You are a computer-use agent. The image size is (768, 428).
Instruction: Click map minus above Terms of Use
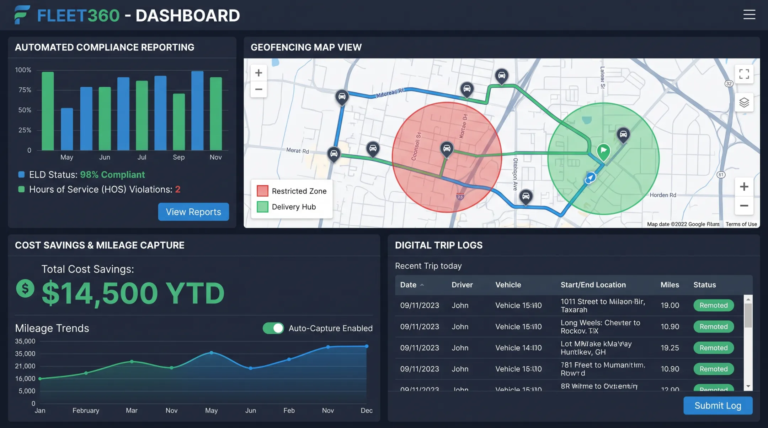(744, 205)
